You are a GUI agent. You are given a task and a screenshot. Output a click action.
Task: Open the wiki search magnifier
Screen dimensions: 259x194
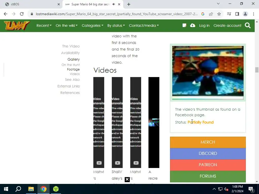tap(248, 26)
